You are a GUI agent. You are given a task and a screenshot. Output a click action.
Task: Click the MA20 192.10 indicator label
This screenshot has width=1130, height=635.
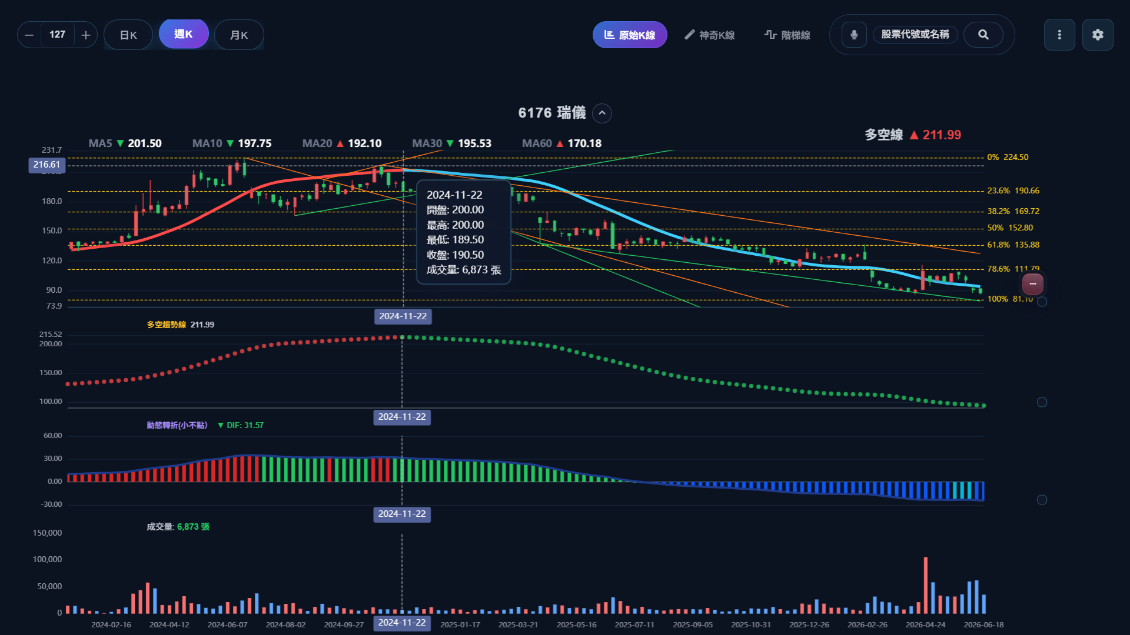342,143
